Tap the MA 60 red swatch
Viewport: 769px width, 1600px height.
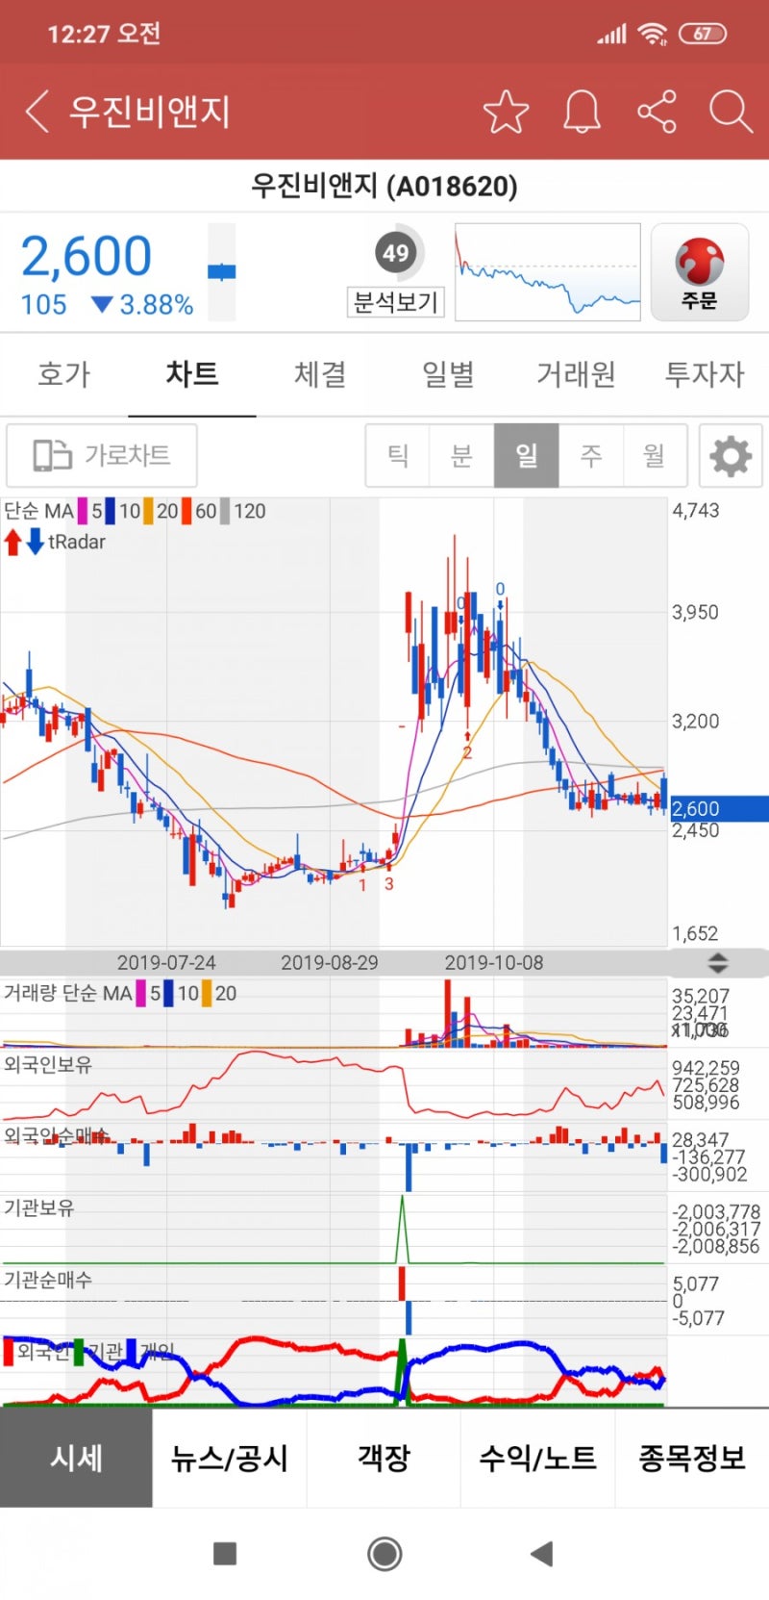[x=186, y=511]
